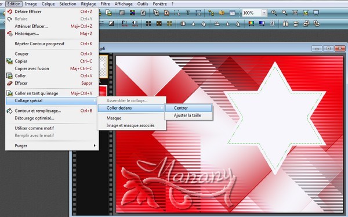Click the zoom in magnifier icon

tap(274, 13)
